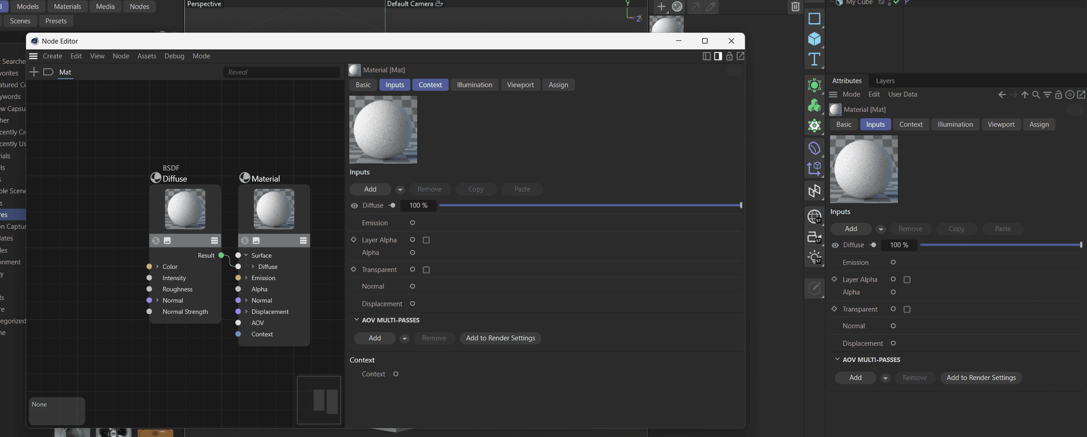This screenshot has width=1087, height=437.
Task: Click the plus icon beside Mat tab
Action: pos(34,72)
